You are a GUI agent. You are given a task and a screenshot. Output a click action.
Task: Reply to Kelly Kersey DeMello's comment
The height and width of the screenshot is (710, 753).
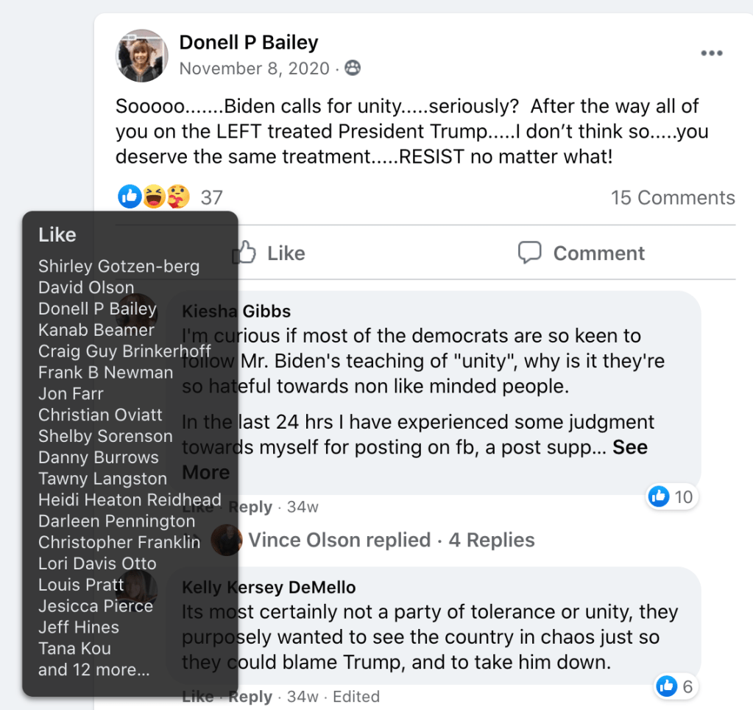(x=250, y=697)
